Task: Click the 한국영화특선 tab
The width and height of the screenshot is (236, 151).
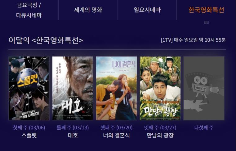Action: coord(206,10)
